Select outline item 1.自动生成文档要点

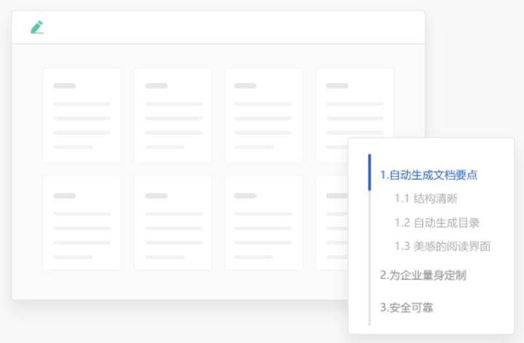429,175
